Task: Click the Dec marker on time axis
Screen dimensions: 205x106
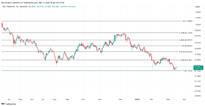Action: 120,99
